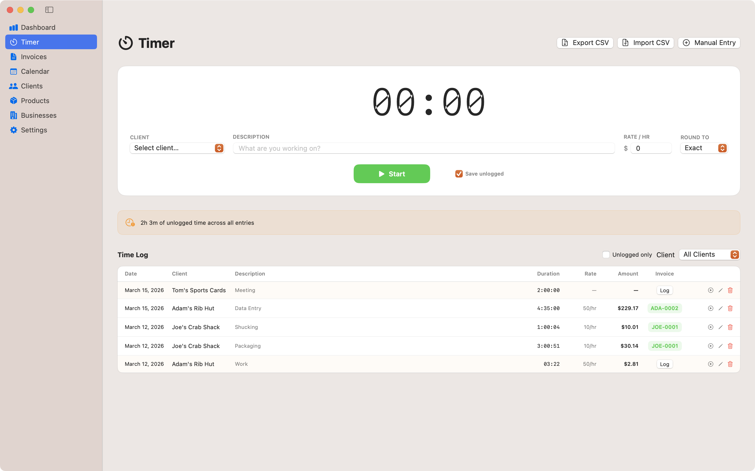Open the Select client dropdown

(177, 148)
